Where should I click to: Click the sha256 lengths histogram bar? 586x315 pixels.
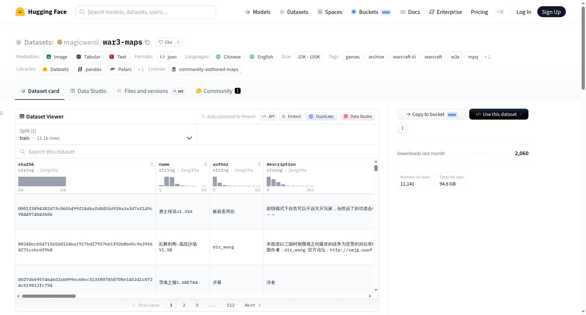point(42,181)
